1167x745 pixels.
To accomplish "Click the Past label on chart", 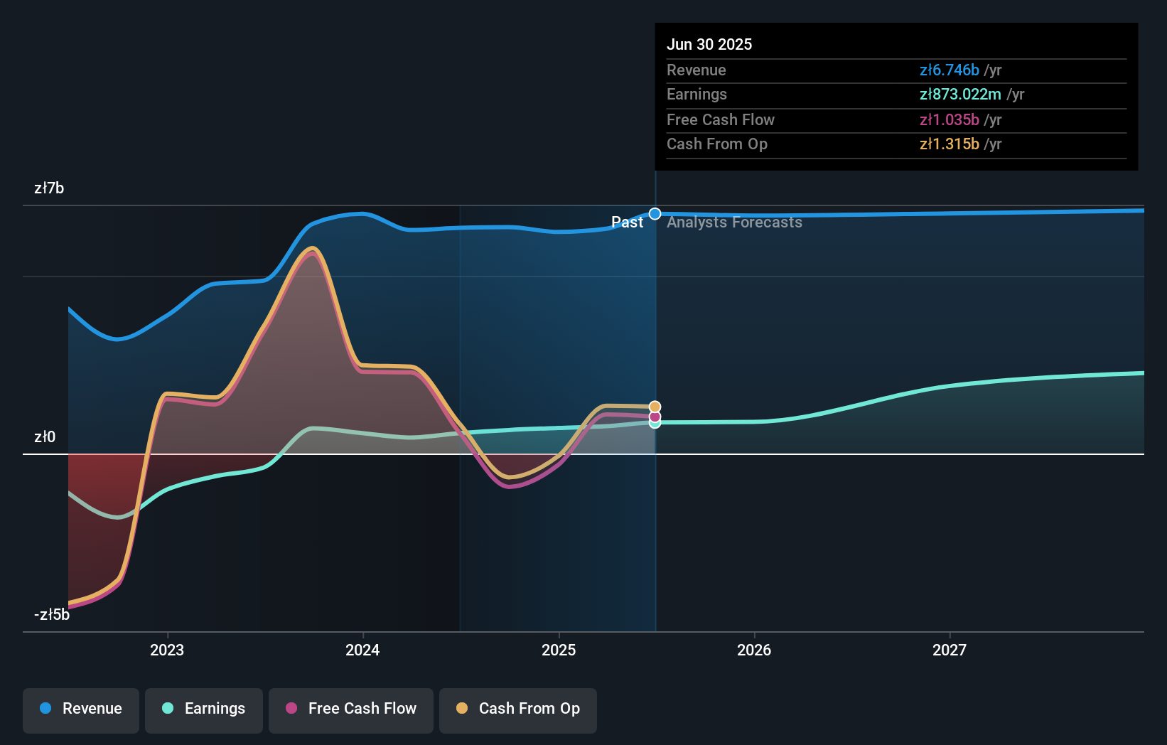I will point(627,223).
